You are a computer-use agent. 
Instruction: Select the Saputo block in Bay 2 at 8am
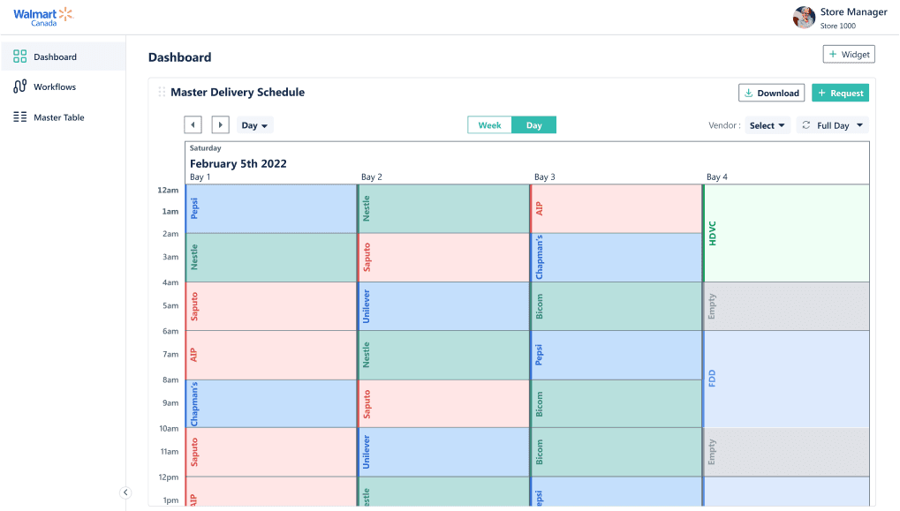pyautogui.click(x=443, y=403)
